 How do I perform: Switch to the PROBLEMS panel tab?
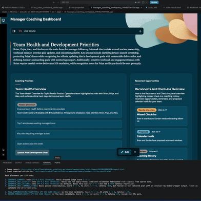[7, 163]
